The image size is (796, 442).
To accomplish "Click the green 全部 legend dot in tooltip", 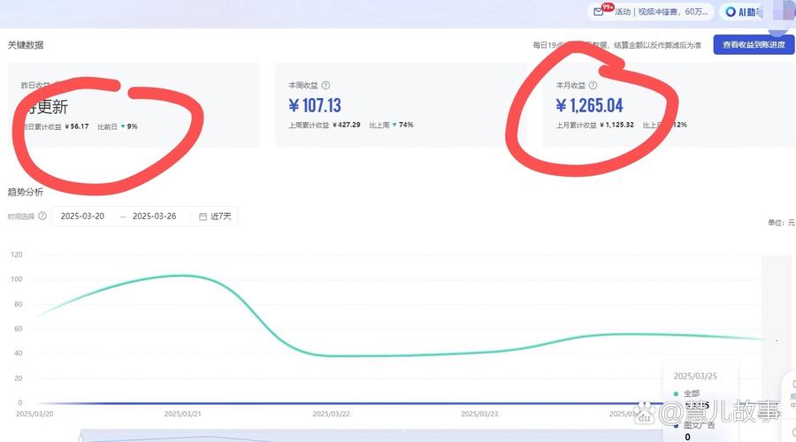I will pyautogui.click(x=677, y=393).
